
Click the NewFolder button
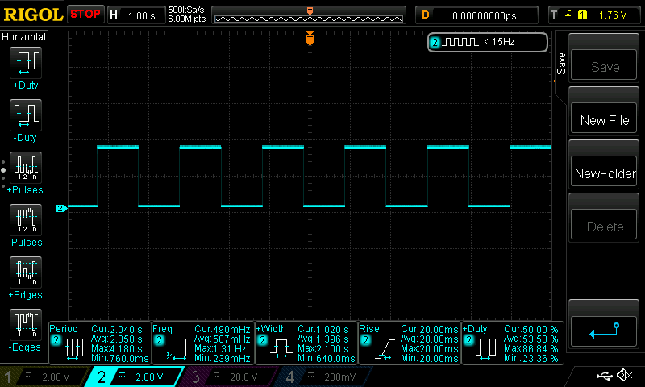click(603, 173)
